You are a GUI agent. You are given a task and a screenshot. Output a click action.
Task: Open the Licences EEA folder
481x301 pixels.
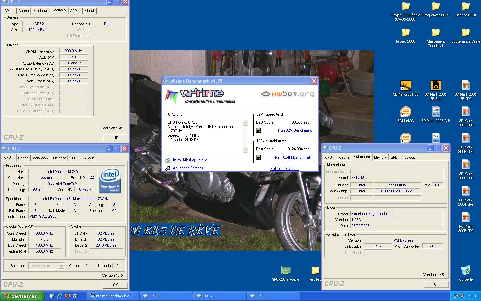tap(466, 9)
